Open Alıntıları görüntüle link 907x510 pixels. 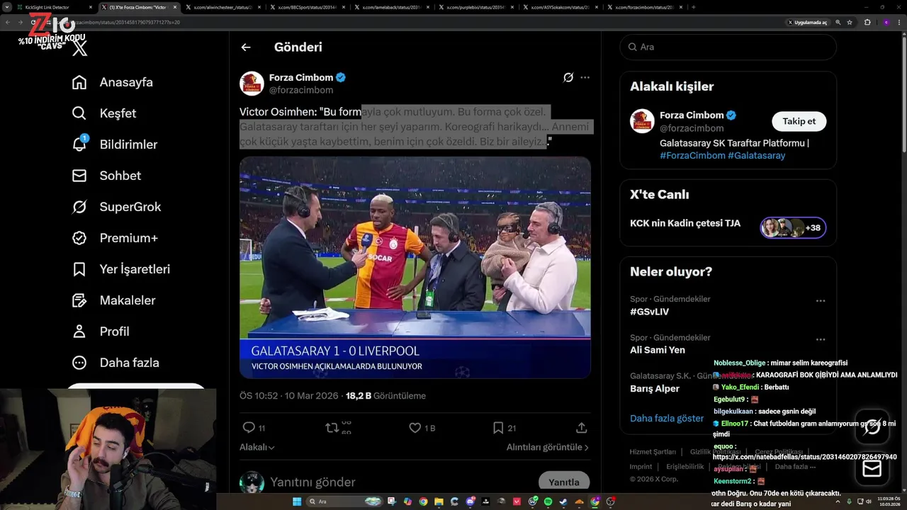[548, 448]
